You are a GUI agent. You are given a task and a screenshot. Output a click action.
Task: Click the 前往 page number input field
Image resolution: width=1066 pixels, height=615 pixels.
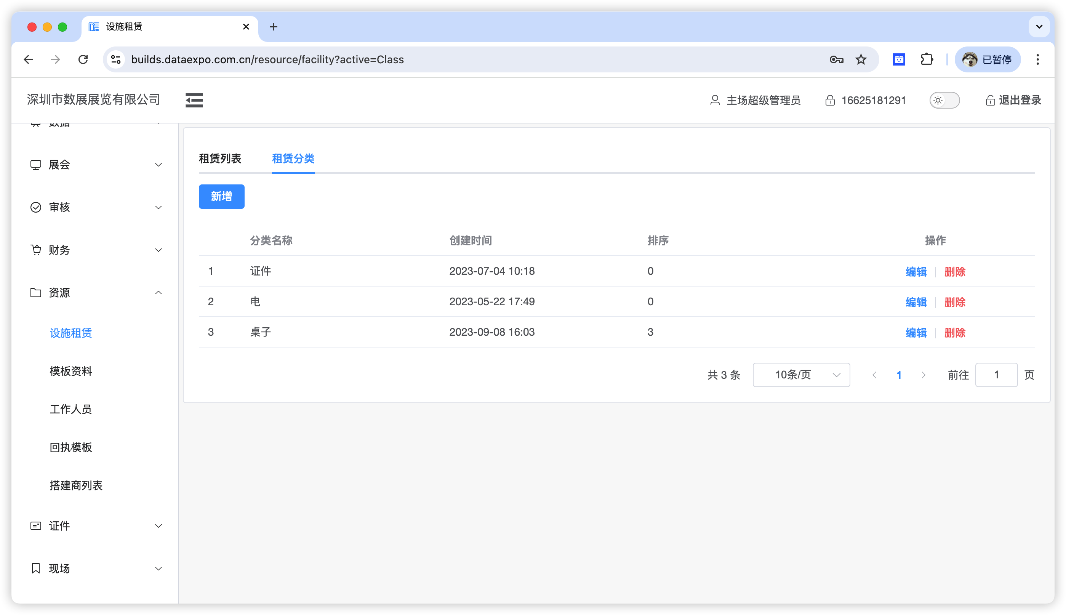(x=996, y=375)
